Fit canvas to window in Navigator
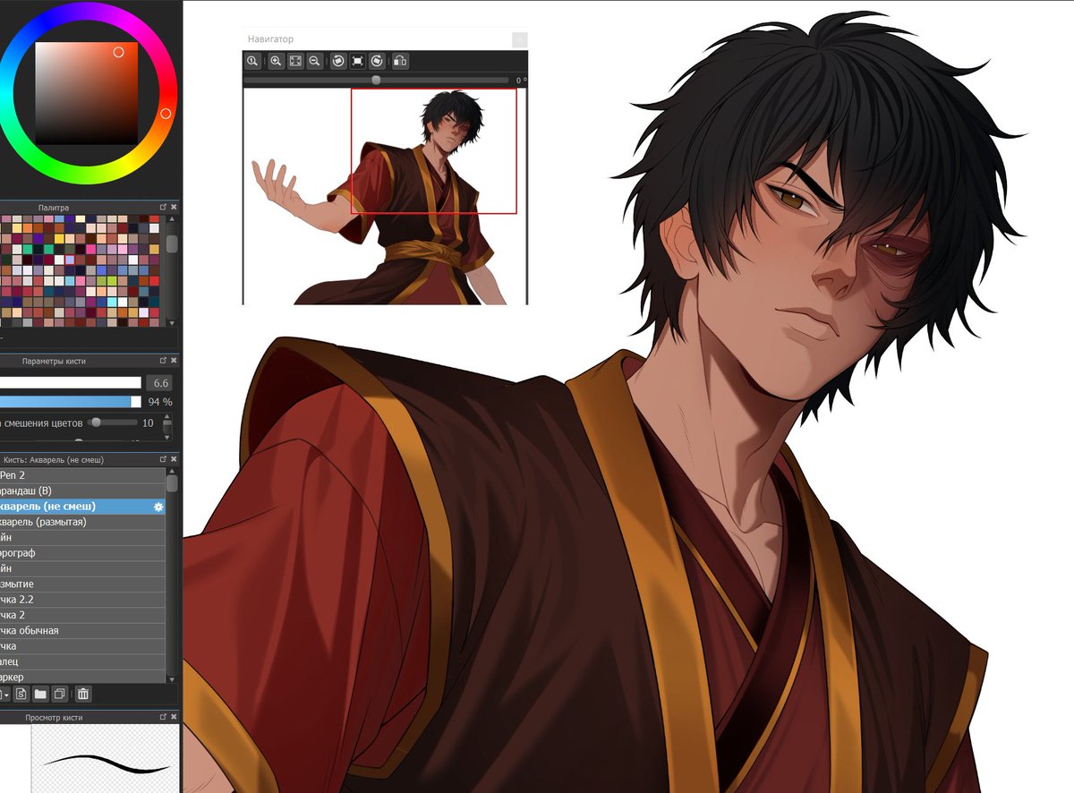Screen dimensions: 1074x793 [295, 61]
